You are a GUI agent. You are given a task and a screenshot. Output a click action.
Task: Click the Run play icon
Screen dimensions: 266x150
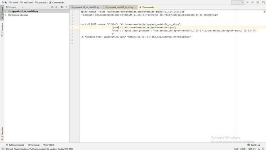tap(248, 2)
